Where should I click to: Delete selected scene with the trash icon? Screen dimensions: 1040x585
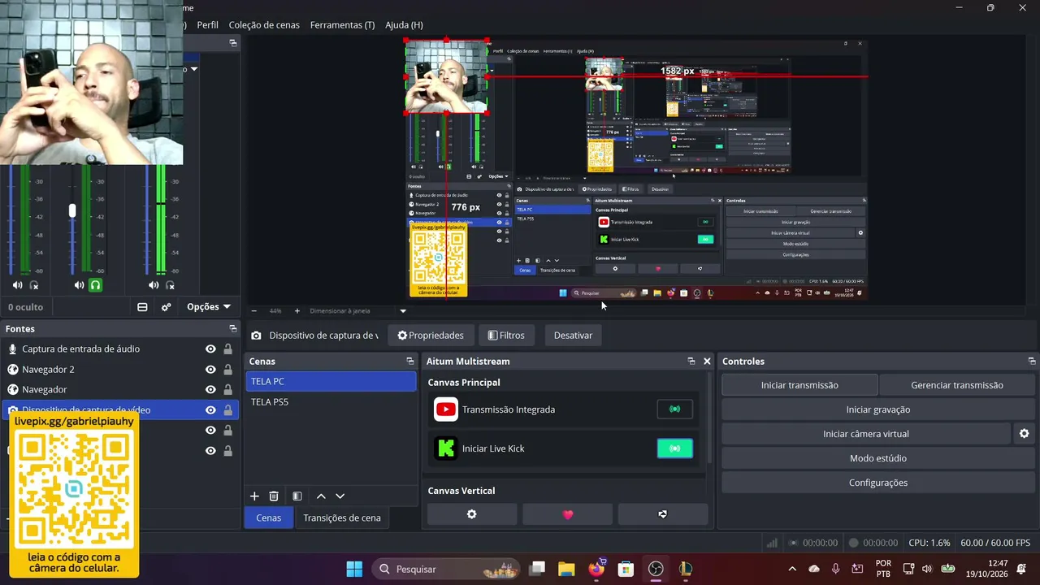pos(274,496)
